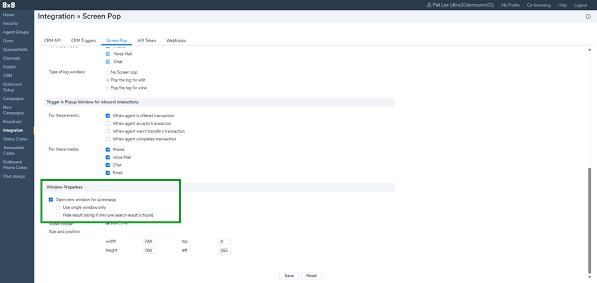Screen dimensions: 597x283
Task: Check "Use single window only"
Action: 58,207
